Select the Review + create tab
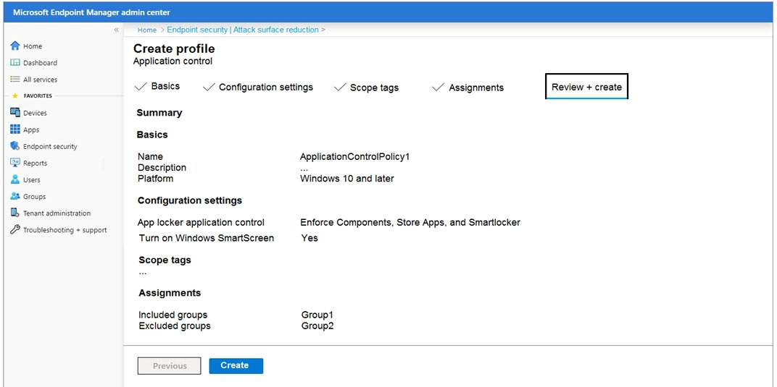This screenshot has width=777, height=387. click(x=586, y=87)
